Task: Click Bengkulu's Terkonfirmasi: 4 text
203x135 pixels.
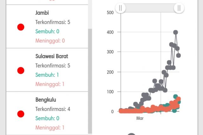Action: 53,109
